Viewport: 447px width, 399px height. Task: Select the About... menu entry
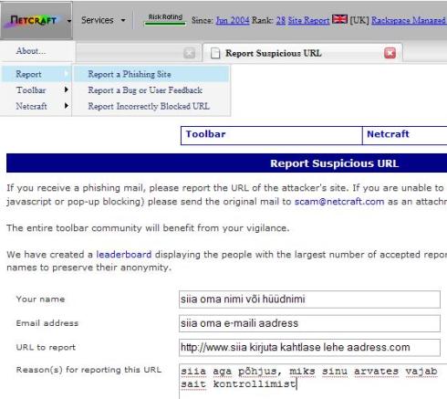(x=31, y=51)
